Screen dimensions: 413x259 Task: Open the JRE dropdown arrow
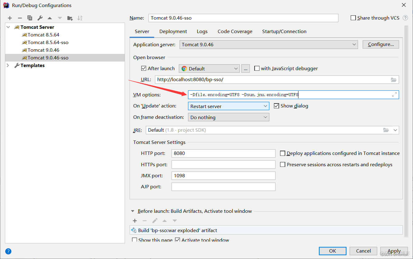coord(395,130)
